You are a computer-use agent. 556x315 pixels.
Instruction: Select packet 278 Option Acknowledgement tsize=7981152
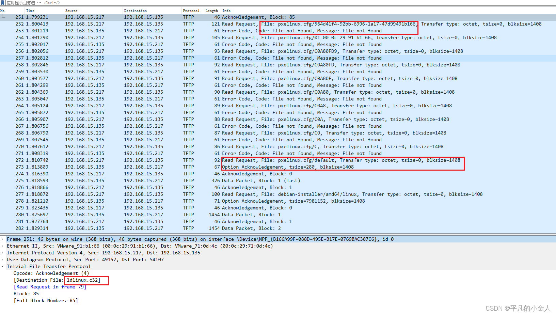[x=278, y=201]
